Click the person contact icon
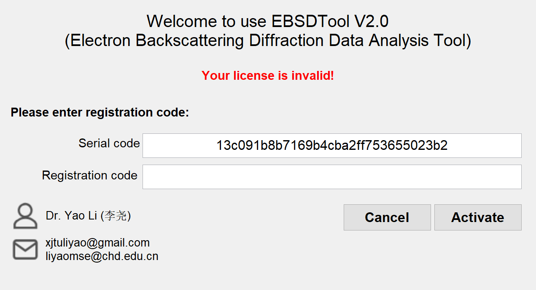Screen dimensions: 536x290 point(25,216)
